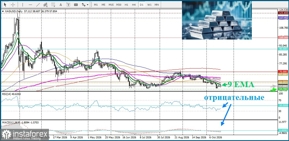Click the 25 May 2026 date label
This screenshot has height=141, width=289.
112,137
